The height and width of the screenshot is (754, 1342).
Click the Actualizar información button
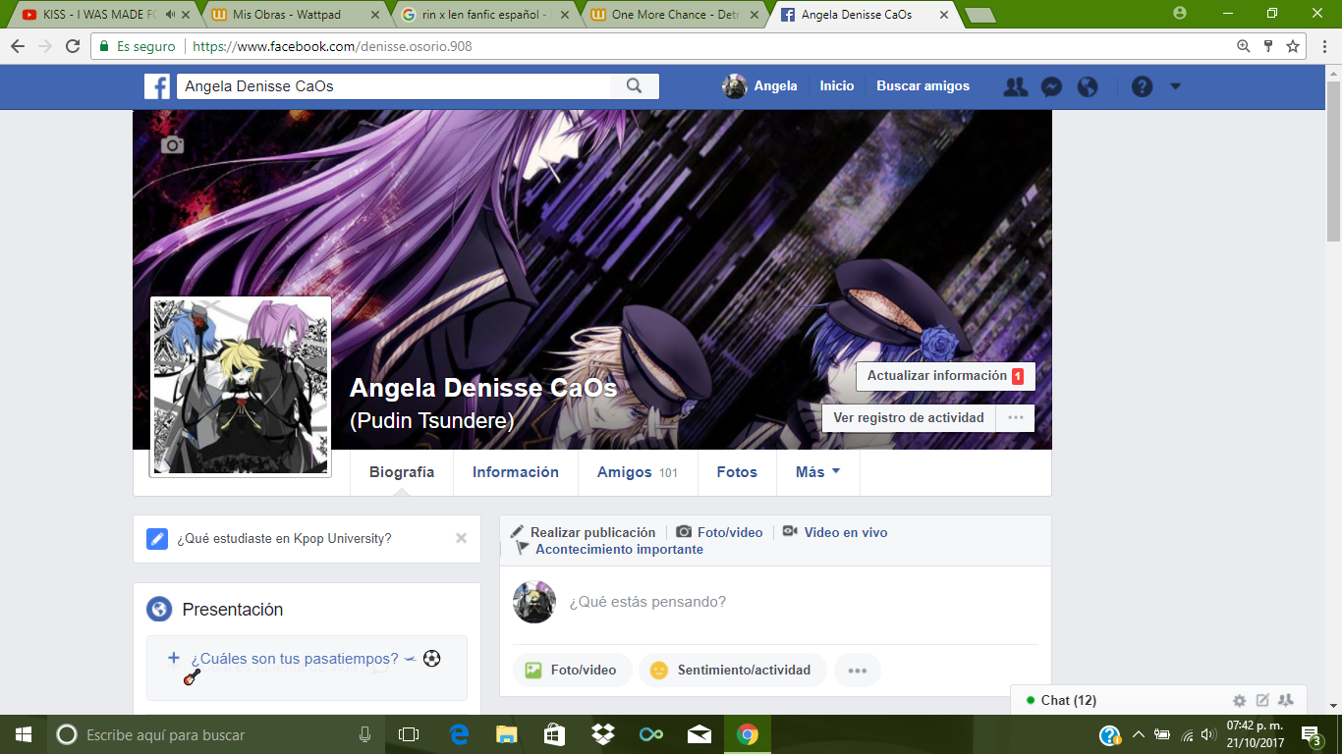tap(946, 376)
